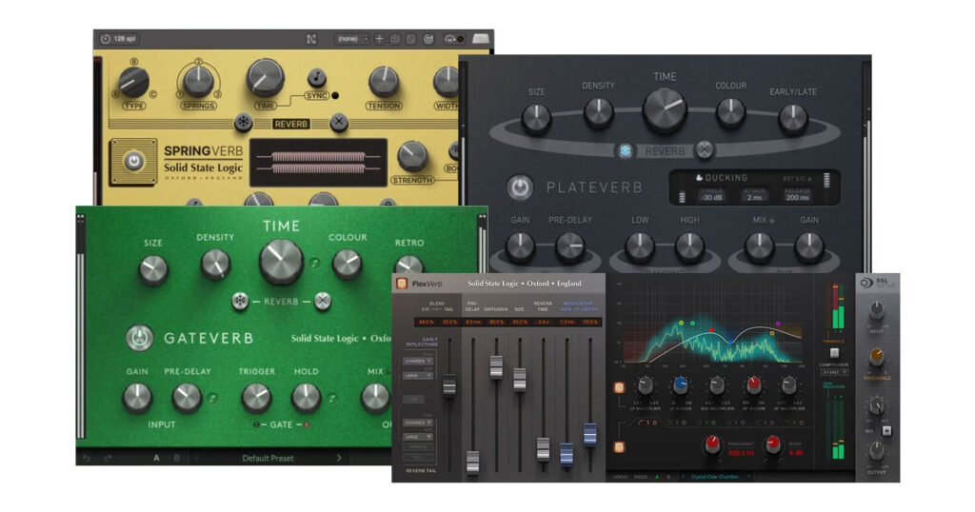The height and width of the screenshot is (512, 975).
Task: Click the 128 spl latency indicator
Action: pos(119,38)
